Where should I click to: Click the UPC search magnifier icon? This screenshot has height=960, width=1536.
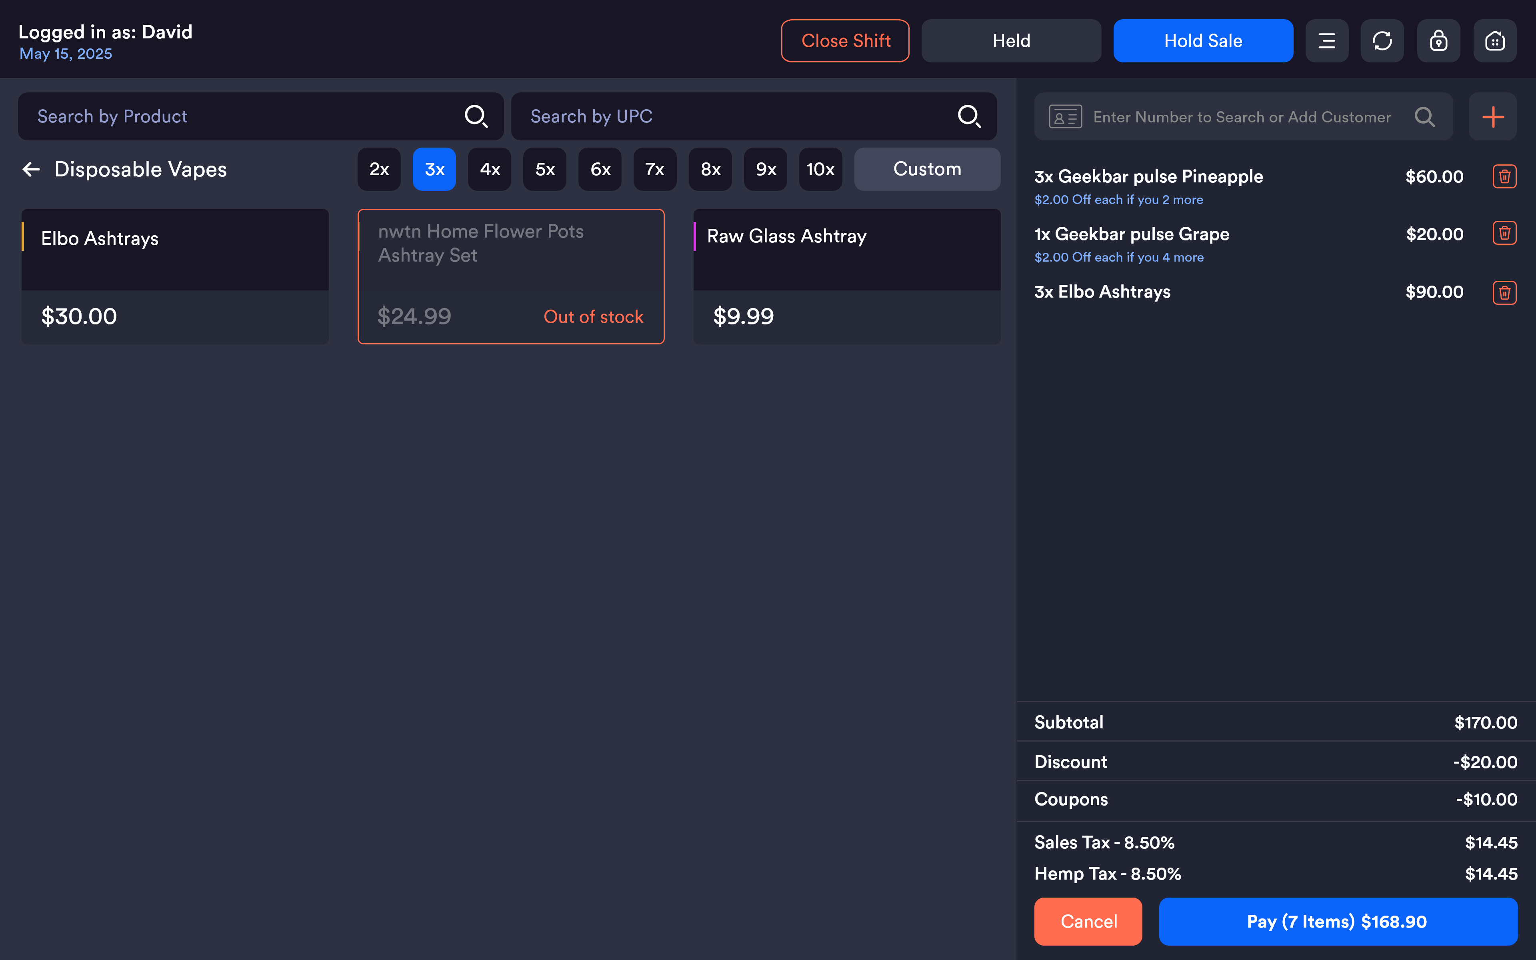(968, 116)
